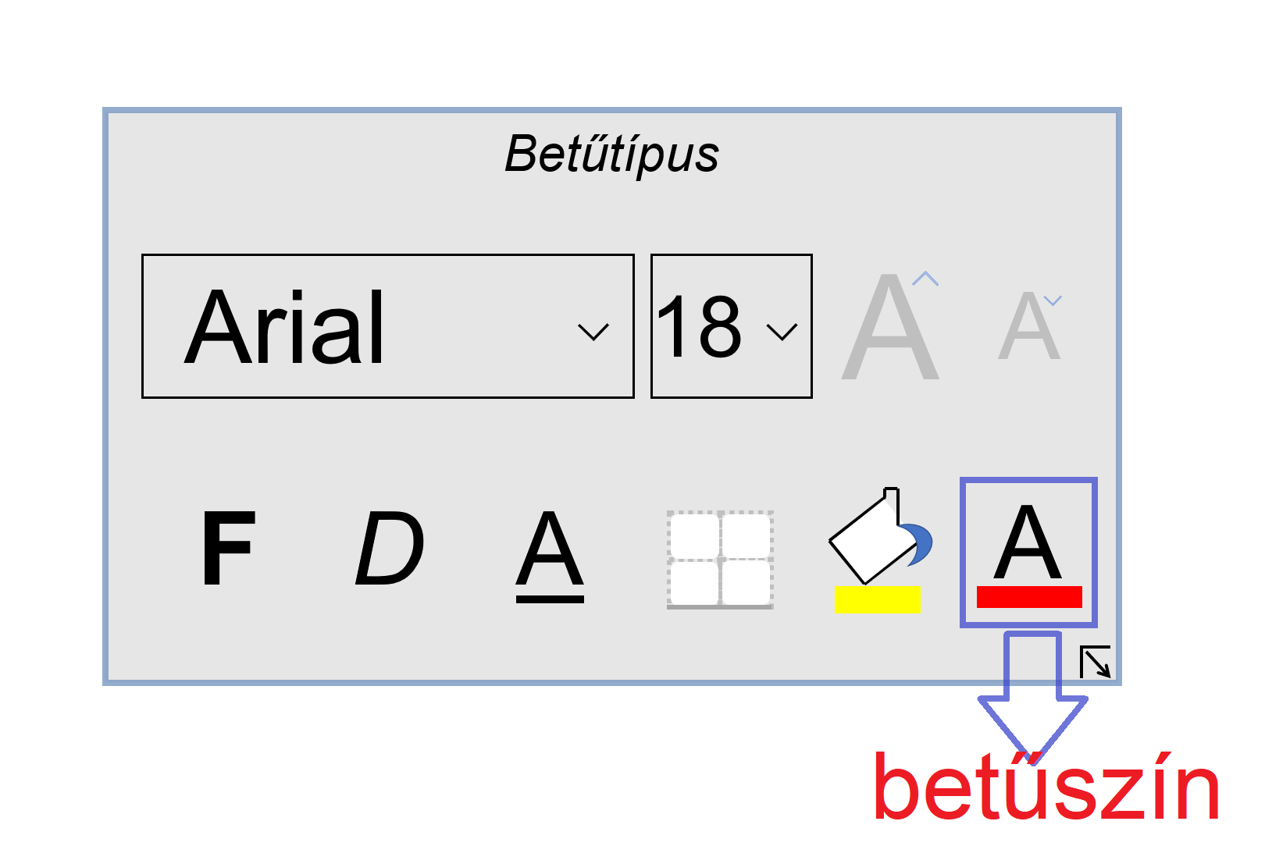Open the cell borders grid icon
This screenshot has width=1265, height=846.
[720, 560]
